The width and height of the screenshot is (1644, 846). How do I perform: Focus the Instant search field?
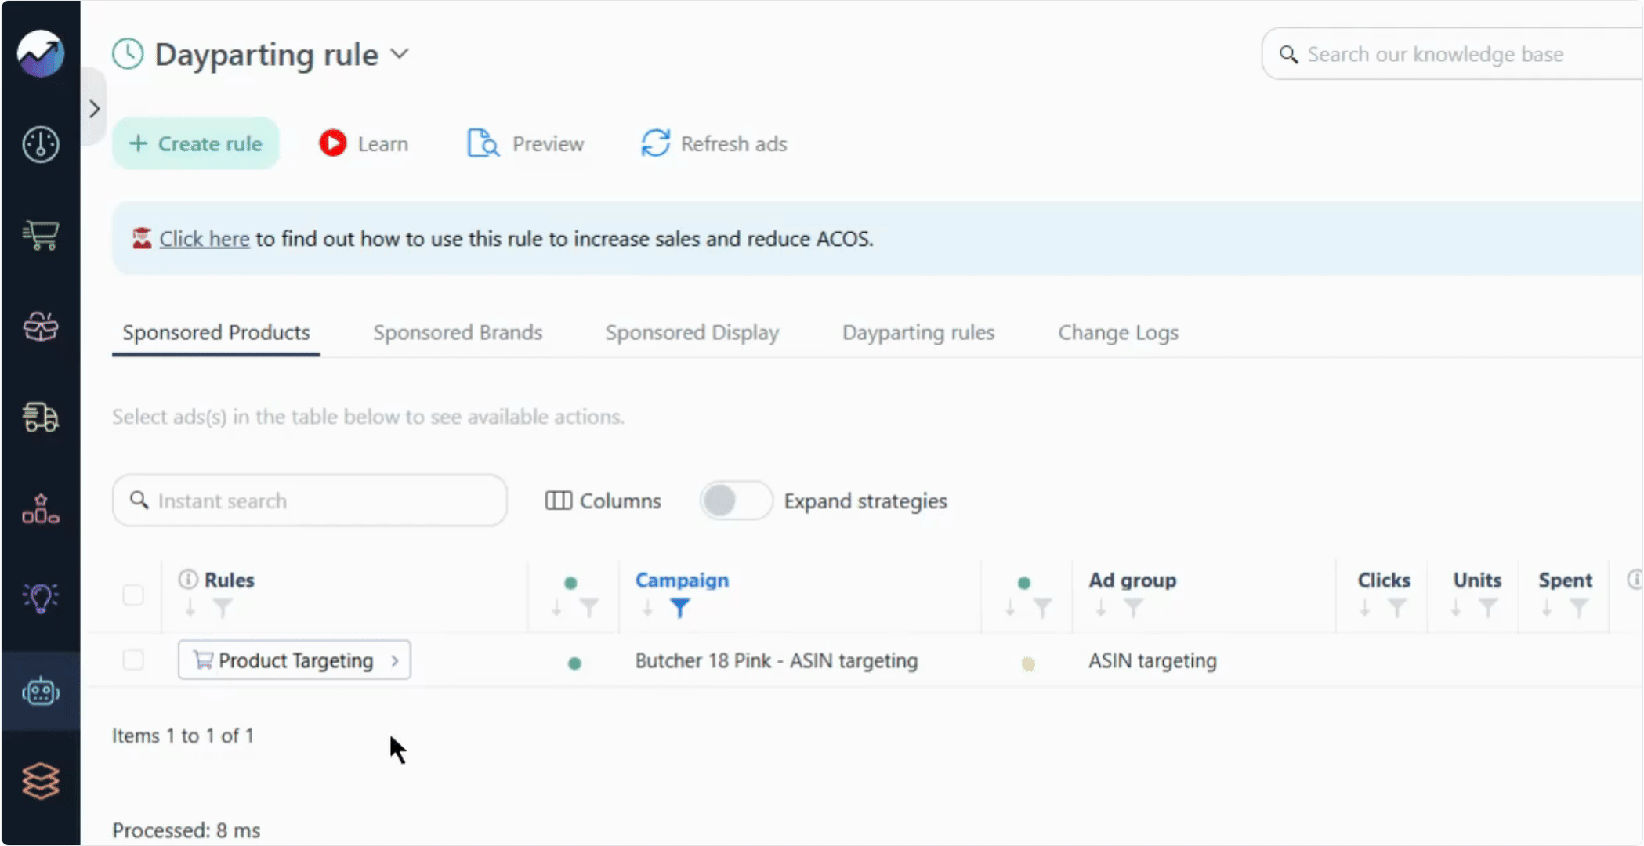(x=310, y=501)
